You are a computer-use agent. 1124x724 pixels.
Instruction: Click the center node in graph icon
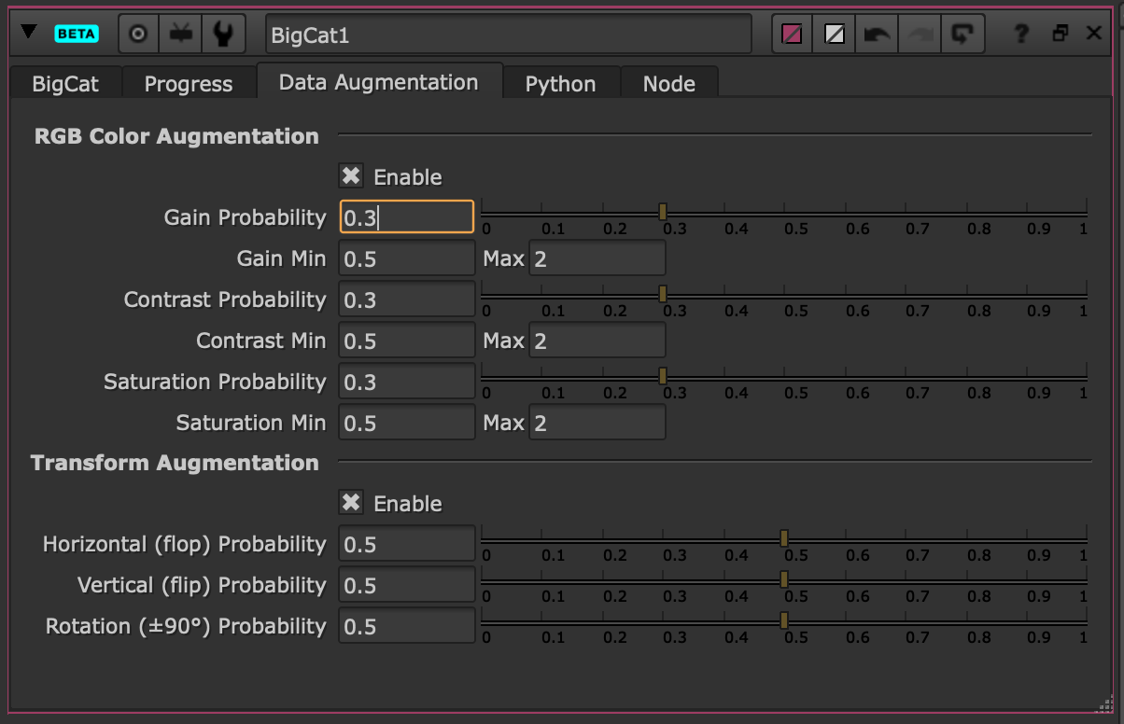(138, 35)
